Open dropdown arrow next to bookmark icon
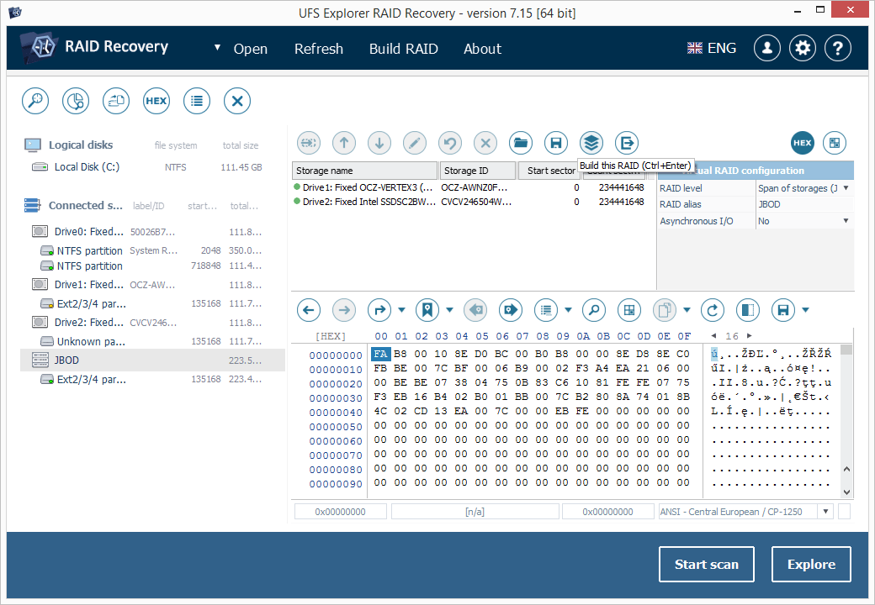Image resolution: width=875 pixels, height=605 pixels. click(x=450, y=310)
